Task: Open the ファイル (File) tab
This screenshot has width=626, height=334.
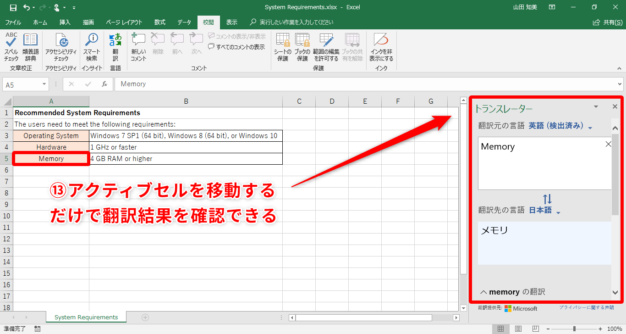Action: (13, 22)
